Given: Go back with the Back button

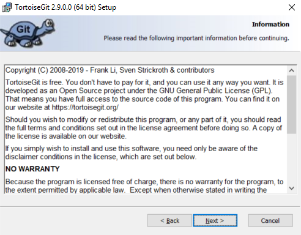Looking at the screenshot, I should point(169,220).
